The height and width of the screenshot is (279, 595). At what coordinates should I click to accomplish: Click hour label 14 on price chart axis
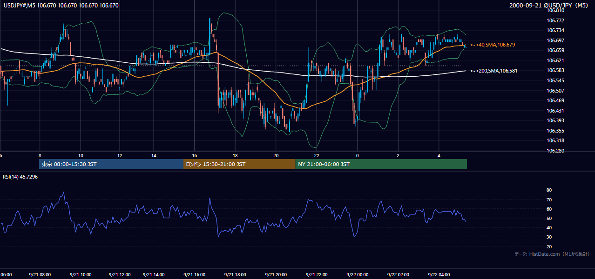(154, 156)
